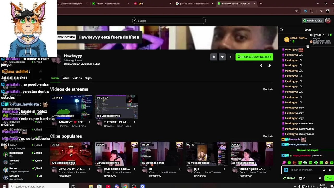
Task: Open the teresa figaldo clip thumbnail
Action: [x=252, y=154]
